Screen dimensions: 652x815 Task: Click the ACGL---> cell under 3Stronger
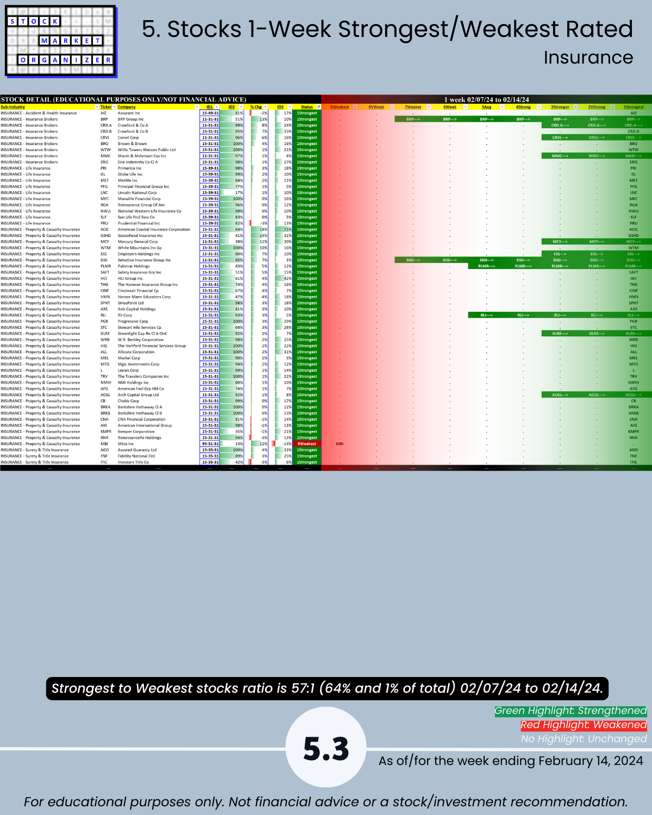560,395
